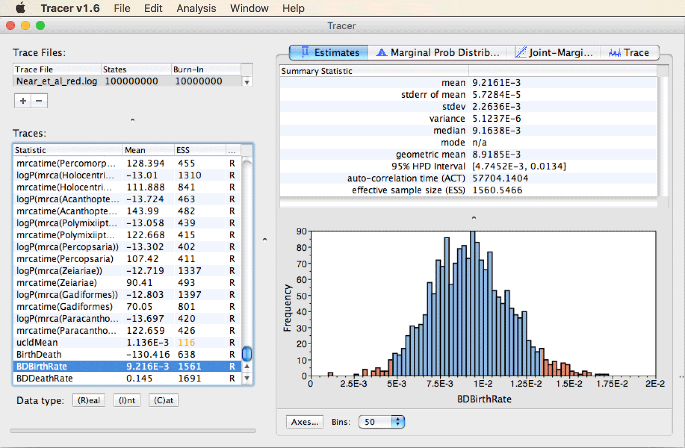Set data type to (R)eal
This screenshot has width=685, height=448.
[89, 400]
